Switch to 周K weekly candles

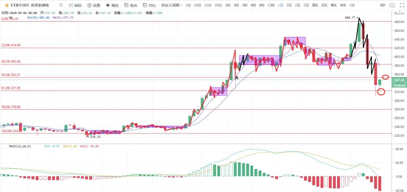[315, 5]
